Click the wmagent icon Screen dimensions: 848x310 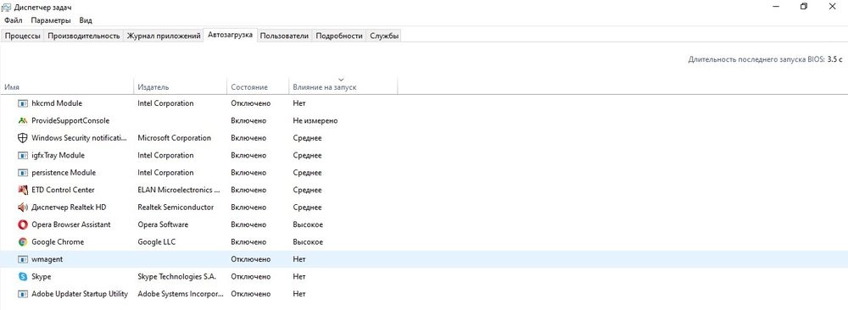23,258
